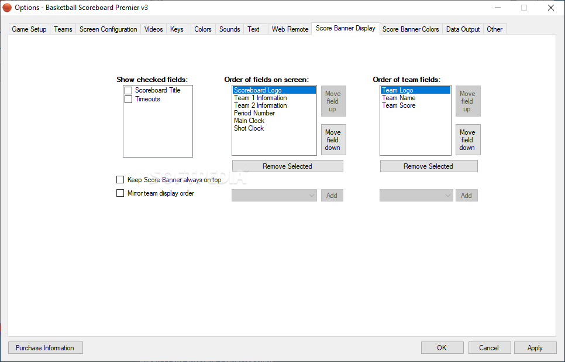
Task: Click Move field down for screen fields
Action: pyautogui.click(x=333, y=139)
